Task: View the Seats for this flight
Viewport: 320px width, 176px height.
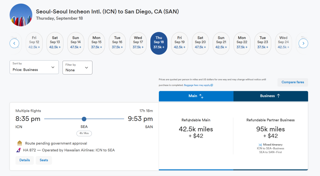Action: [44, 160]
